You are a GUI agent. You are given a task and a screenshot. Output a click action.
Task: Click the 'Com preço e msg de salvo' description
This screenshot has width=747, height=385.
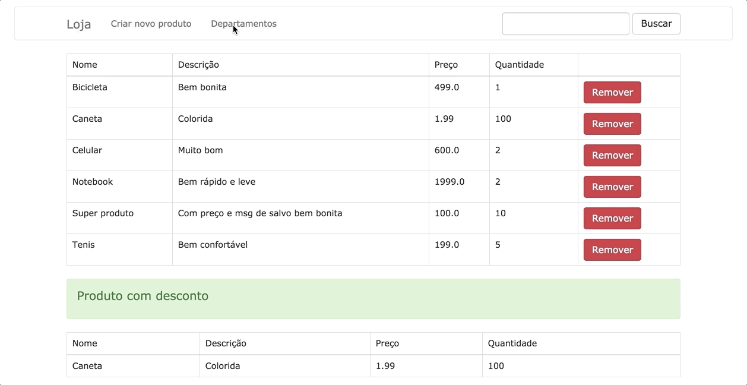pyautogui.click(x=260, y=213)
